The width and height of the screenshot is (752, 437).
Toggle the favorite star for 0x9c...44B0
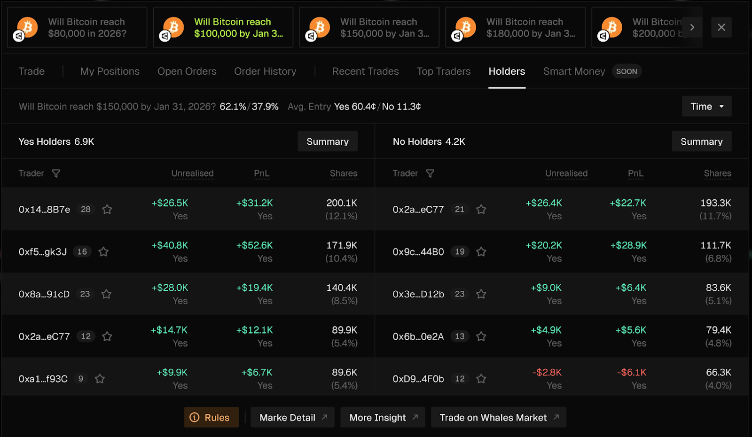(481, 252)
